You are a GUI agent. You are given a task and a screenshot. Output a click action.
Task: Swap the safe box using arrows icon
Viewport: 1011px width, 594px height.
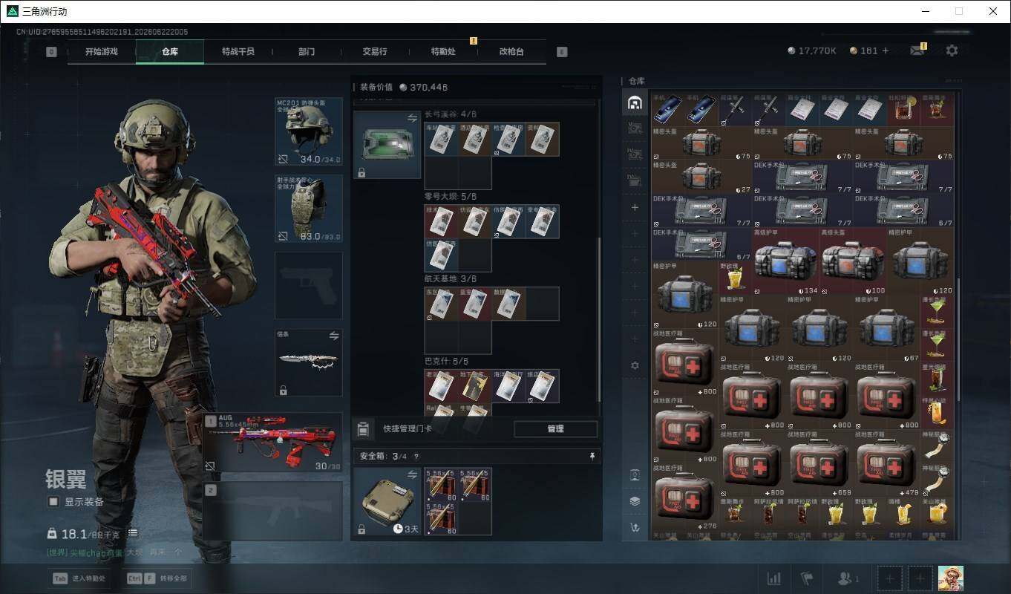(412, 474)
